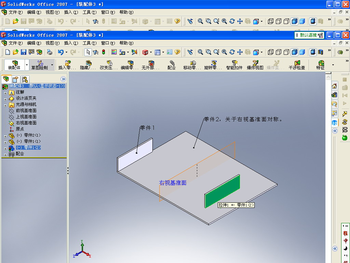Expand the 光源与相机 tree node
Screen dimensions: 350x263
click(x=5, y=105)
